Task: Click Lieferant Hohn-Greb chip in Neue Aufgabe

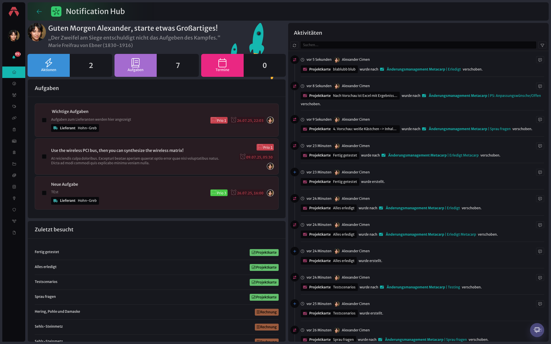Action: [x=75, y=201]
